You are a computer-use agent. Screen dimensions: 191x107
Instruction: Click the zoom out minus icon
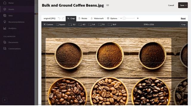pos(121,18)
